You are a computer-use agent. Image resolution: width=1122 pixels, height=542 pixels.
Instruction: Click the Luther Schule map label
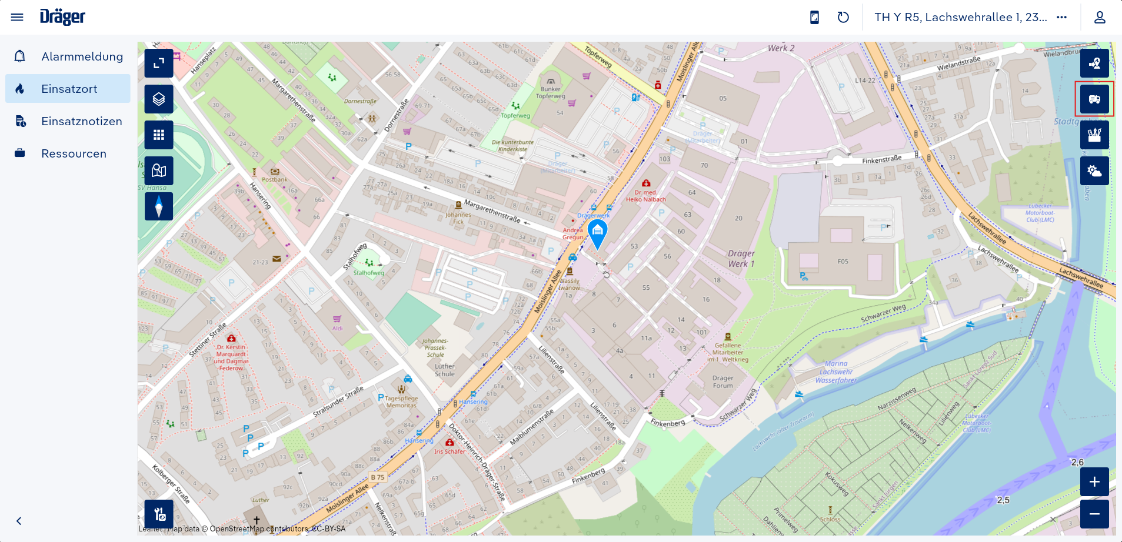point(445,370)
